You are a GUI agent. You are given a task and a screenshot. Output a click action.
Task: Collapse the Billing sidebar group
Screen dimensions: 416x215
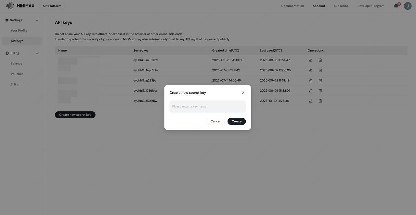(x=37, y=53)
